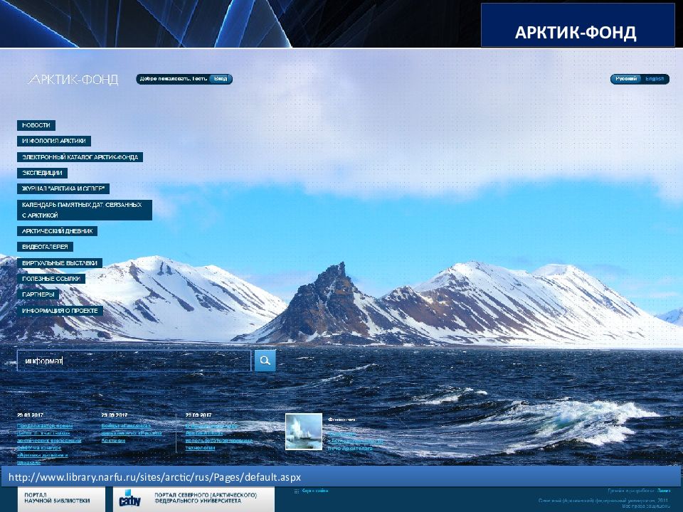Open the second news link about Арктике

pyautogui.click(x=132, y=433)
